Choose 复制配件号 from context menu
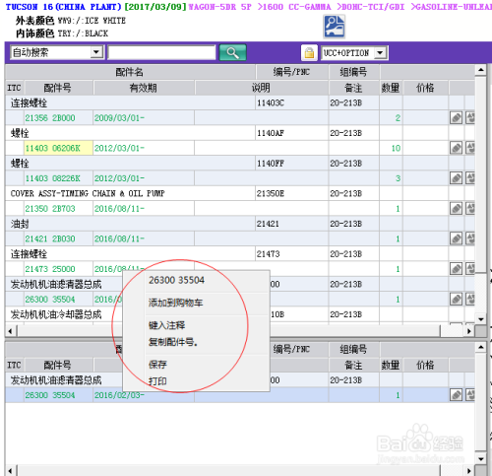The width and height of the screenshot is (492, 476). click(173, 342)
